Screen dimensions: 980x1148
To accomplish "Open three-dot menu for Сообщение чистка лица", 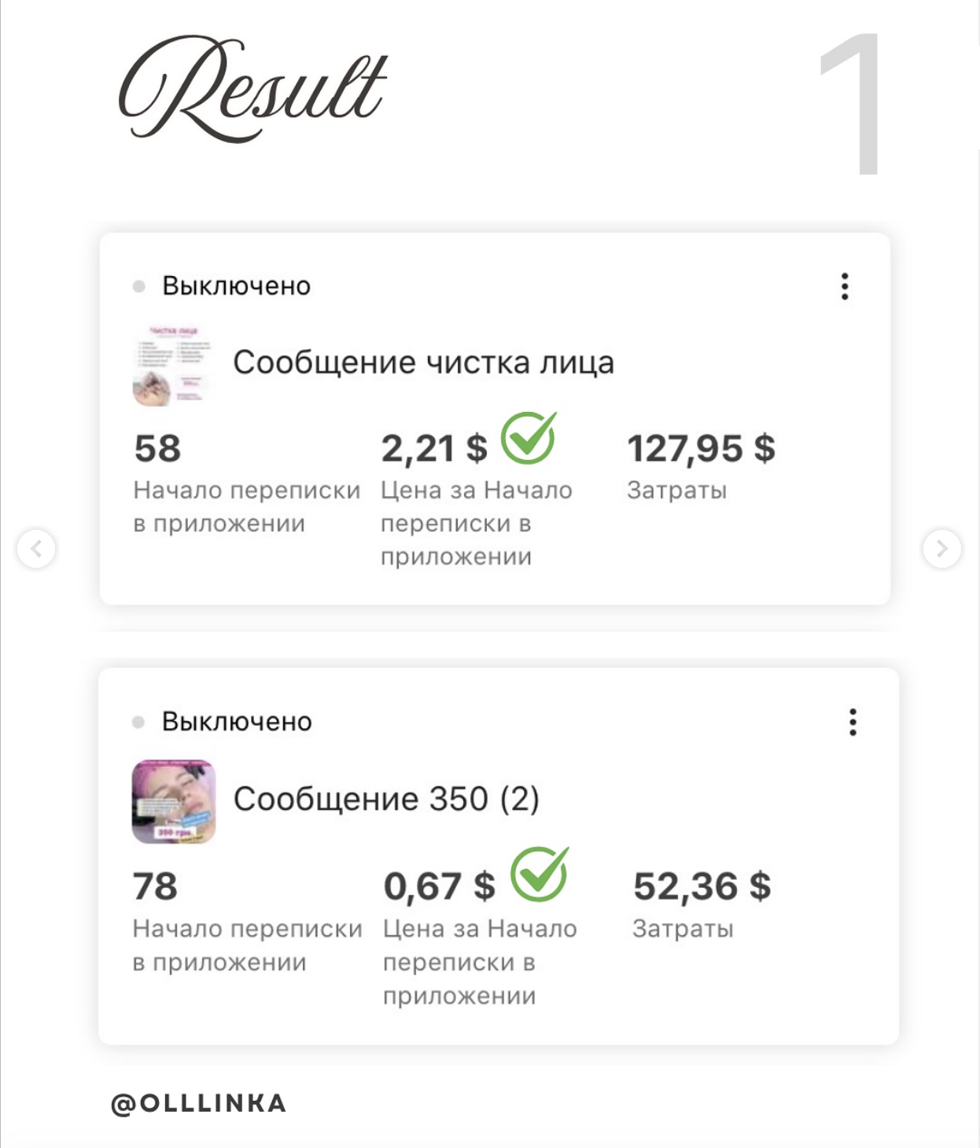I will click(845, 286).
